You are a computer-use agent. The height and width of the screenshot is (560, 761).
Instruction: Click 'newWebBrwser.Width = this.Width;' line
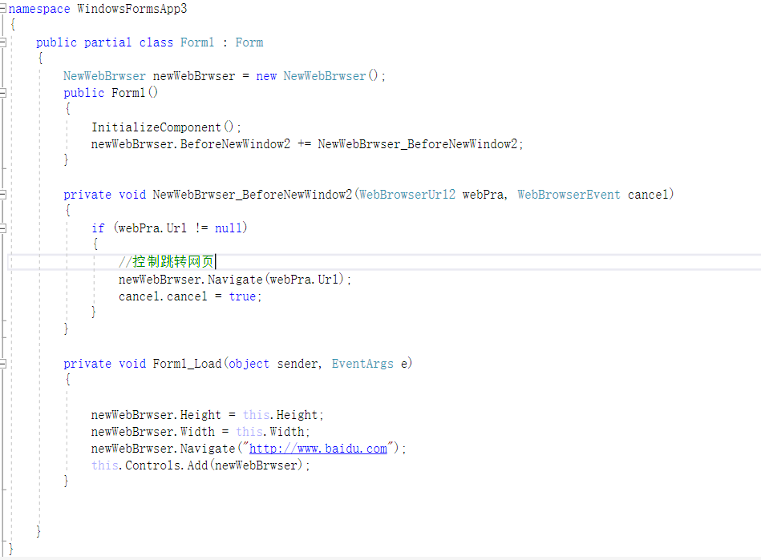[200, 432]
